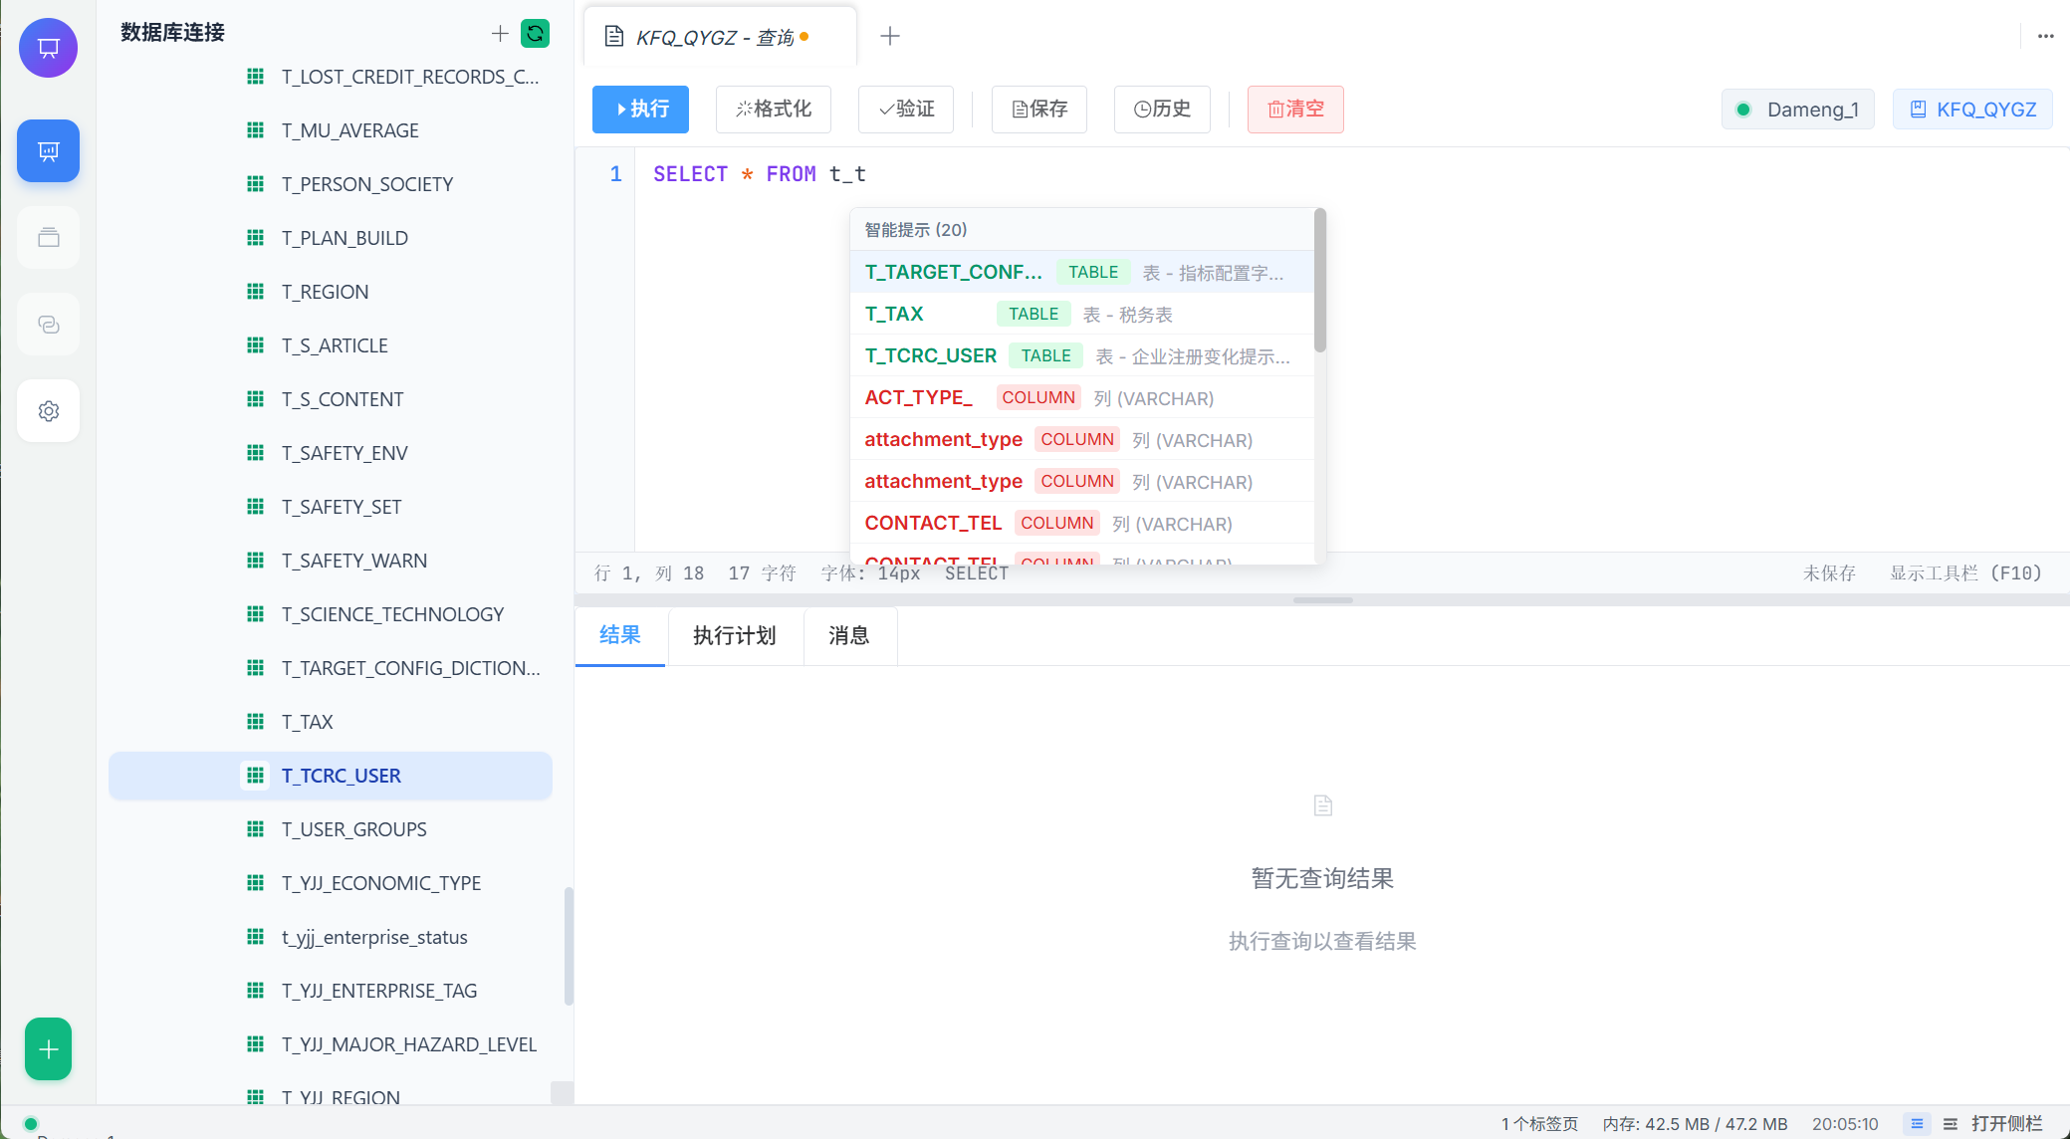This screenshot has height=1139, width=2070.
Task: Select T_TARGET_CONFIG_DICTION... table
Action: [331, 668]
